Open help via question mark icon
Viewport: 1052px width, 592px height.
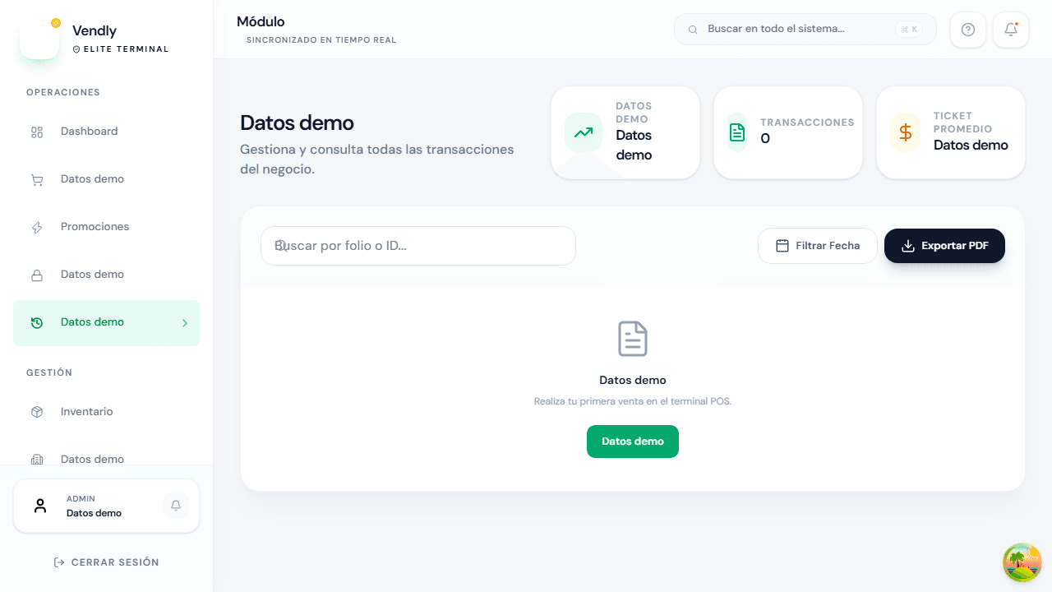968,30
